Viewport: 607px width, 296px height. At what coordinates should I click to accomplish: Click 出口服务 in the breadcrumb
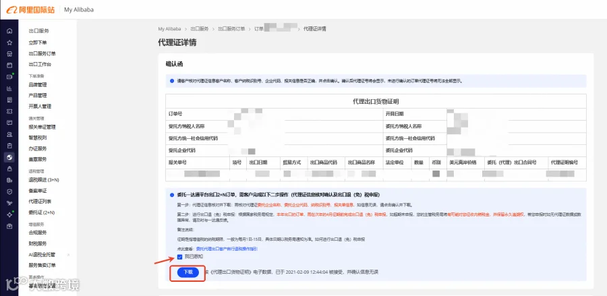click(x=200, y=29)
